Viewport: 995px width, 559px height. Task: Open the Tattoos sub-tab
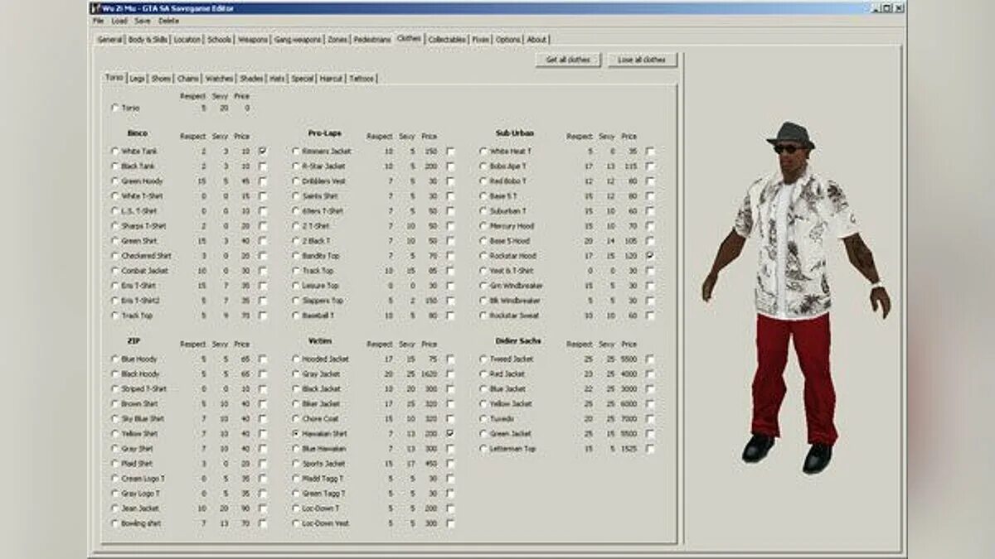pos(362,79)
